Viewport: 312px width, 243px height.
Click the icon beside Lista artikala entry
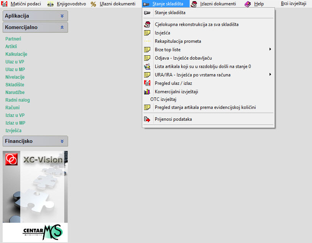tap(147, 66)
